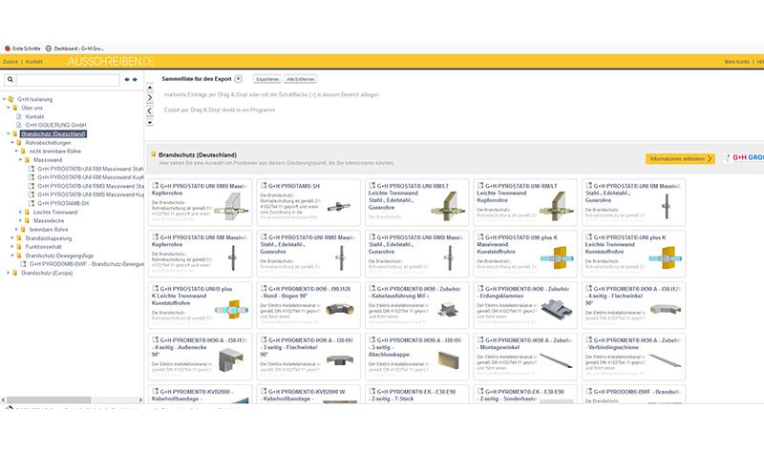Click the [<] remove-from-list button

click(150, 111)
